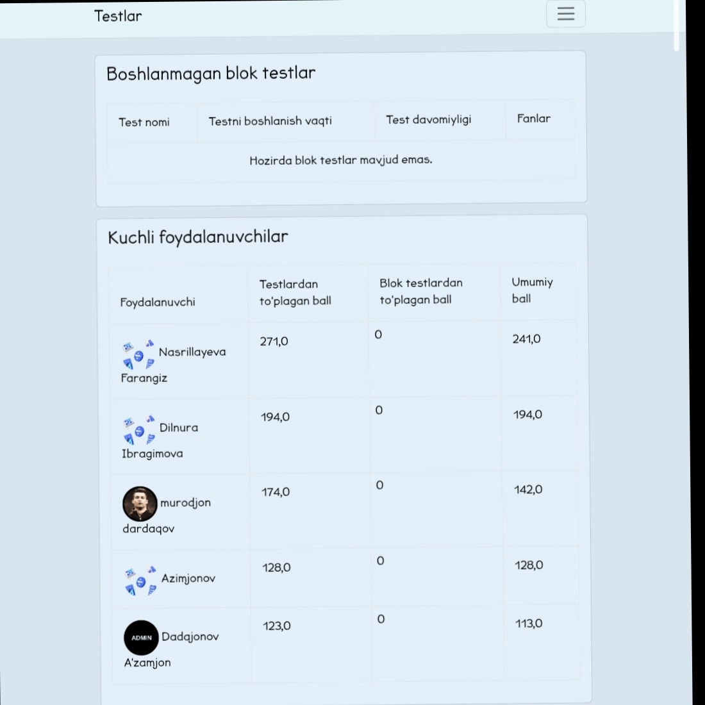Click the Test davomiyligi column header

428,119
